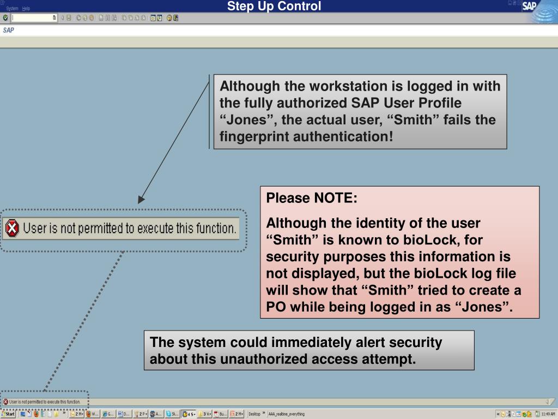The height and width of the screenshot is (419, 558).
Task: Open the command field history dropdown
Action: (54, 17)
